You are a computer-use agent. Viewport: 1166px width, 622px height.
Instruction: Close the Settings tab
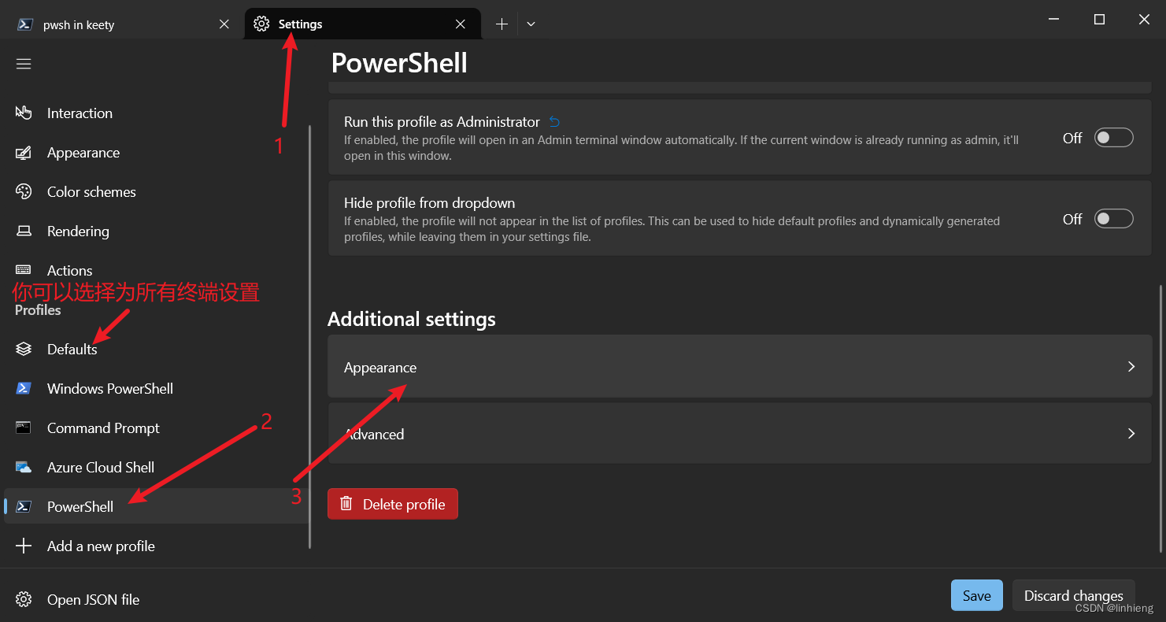(461, 24)
